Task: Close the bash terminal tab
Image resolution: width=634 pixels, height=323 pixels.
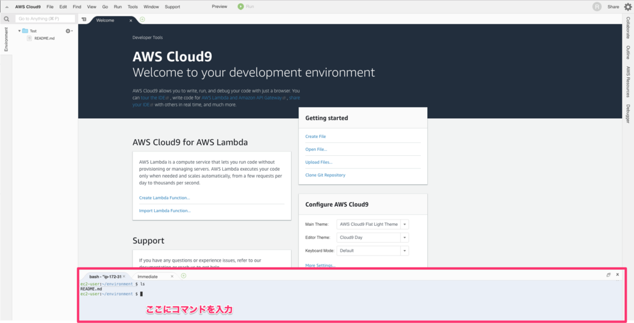Action: 124,277
